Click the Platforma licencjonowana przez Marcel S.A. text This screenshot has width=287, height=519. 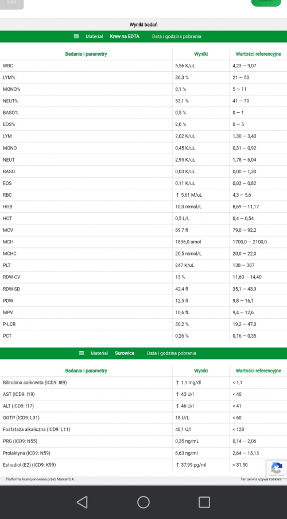(x=40, y=479)
